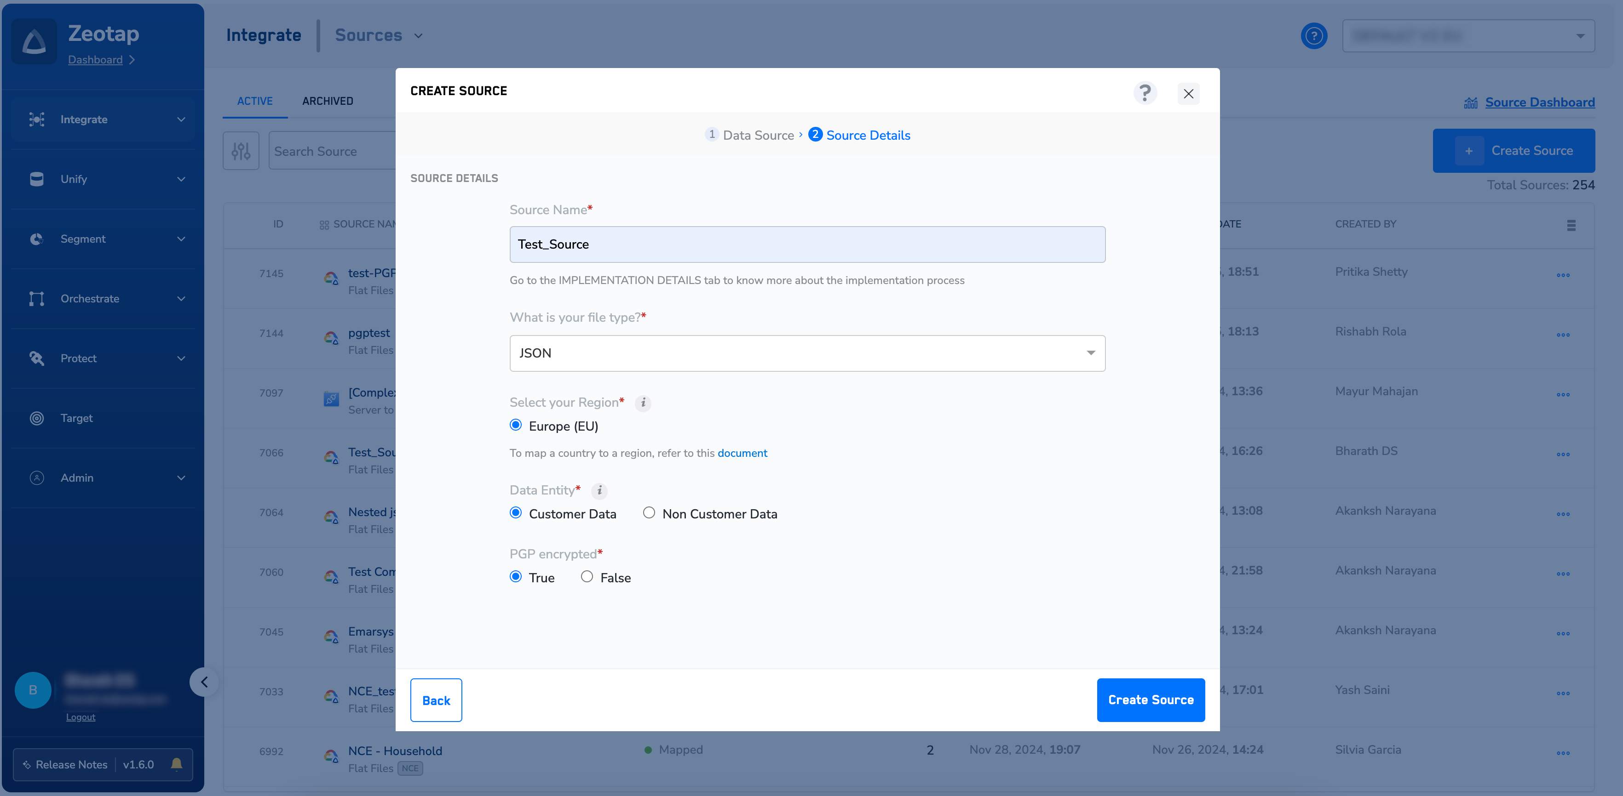Viewport: 1623px width, 796px height.
Task: Click the Source Name input field
Action: coord(807,244)
